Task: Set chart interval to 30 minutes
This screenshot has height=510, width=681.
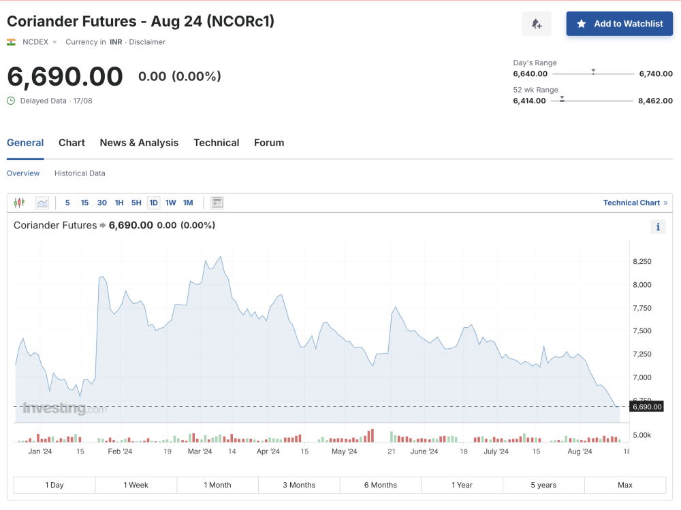Action: (102, 203)
